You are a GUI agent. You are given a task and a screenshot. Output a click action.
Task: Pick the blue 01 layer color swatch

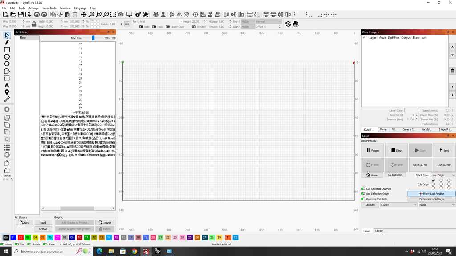13,237
